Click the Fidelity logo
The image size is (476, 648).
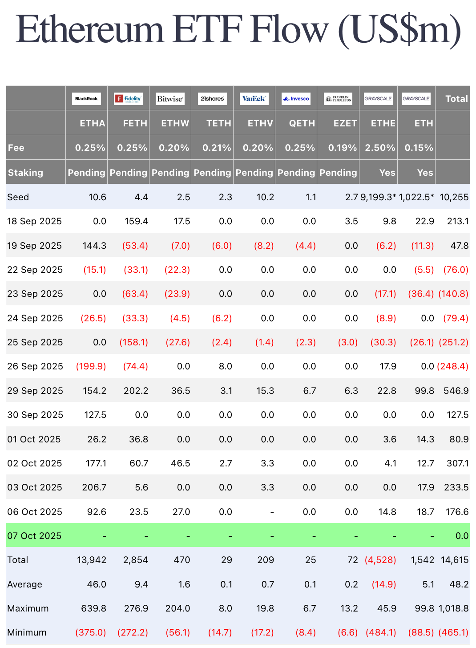tap(128, 99)
